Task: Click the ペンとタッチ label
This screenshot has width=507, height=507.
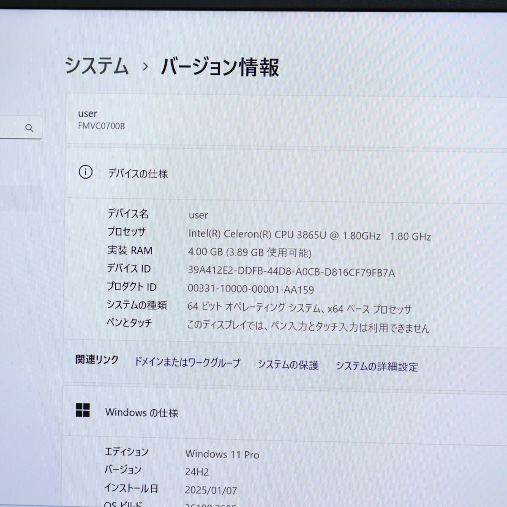Action: point(129,323)
